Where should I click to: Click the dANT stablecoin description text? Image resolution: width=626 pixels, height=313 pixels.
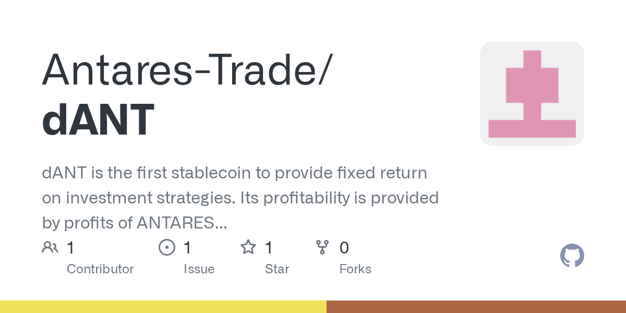[x=240, y=198]
